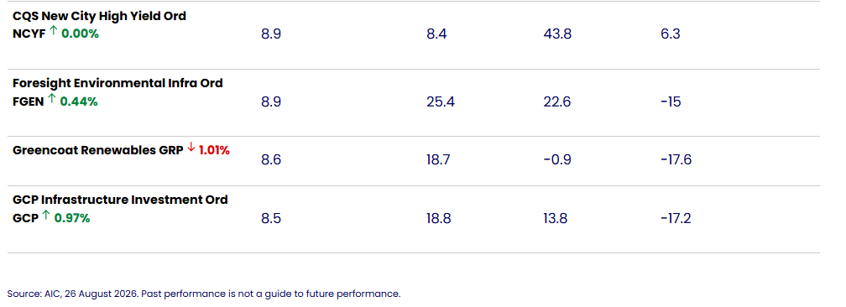Select the NCYF ticker symbol

point(29,34)
